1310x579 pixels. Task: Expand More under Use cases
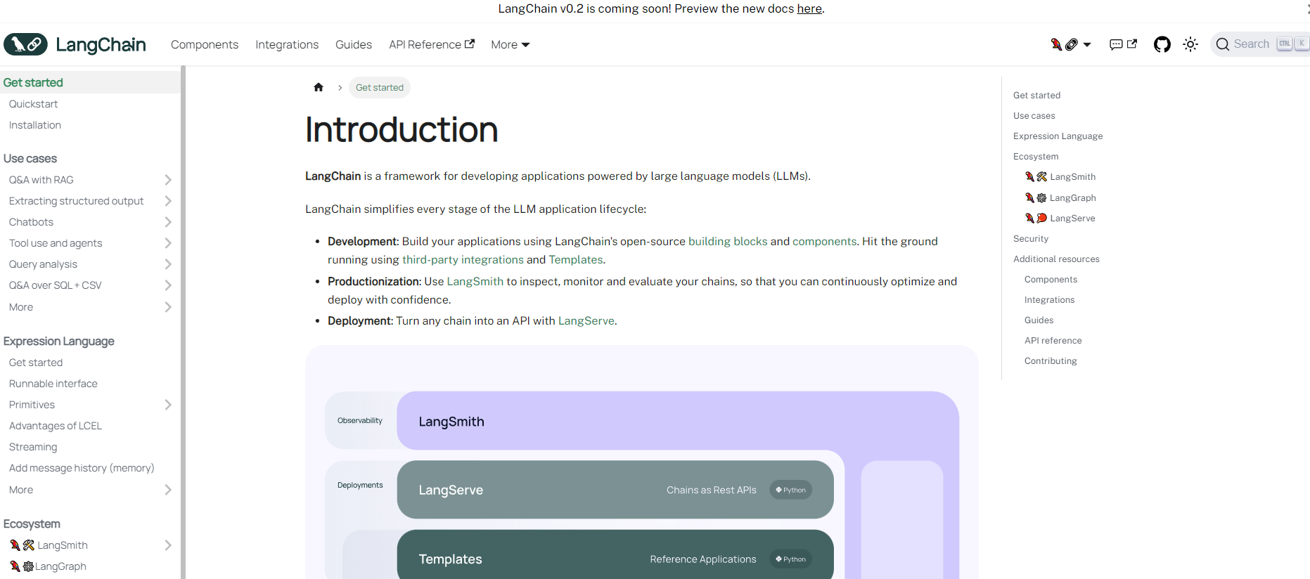[168, 307]
